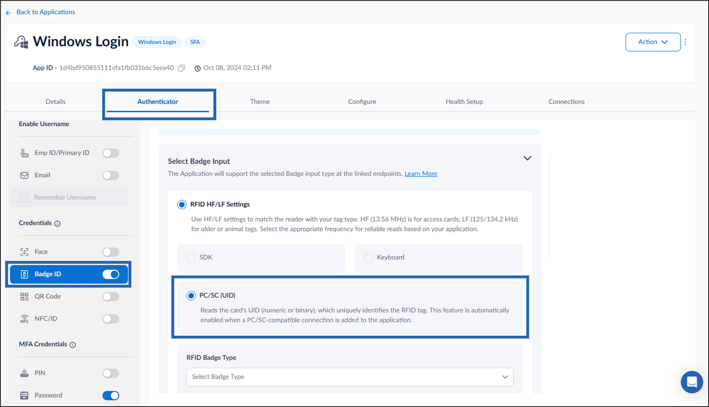Open the Learn More link
709x407 pixels.
[x=421, y=174]
